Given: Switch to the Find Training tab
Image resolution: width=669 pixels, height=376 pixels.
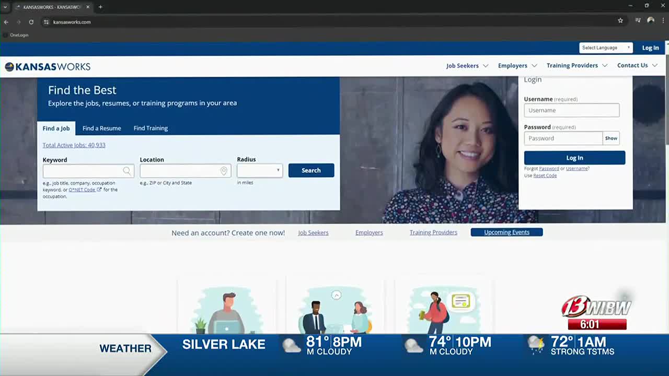Looking at the screenshot, I should pyautogui.click(x=151, y=128).
